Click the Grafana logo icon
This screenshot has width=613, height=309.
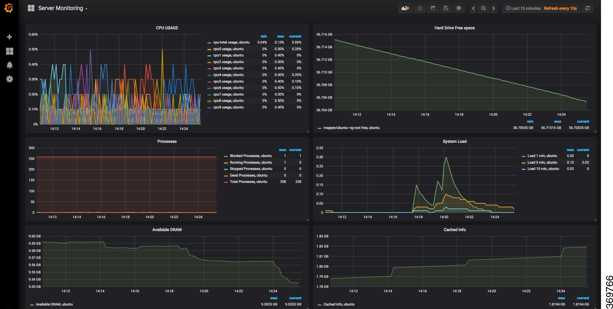(9, 8)
